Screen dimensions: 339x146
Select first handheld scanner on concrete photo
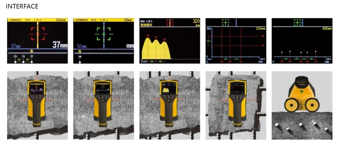click(37, 105)
